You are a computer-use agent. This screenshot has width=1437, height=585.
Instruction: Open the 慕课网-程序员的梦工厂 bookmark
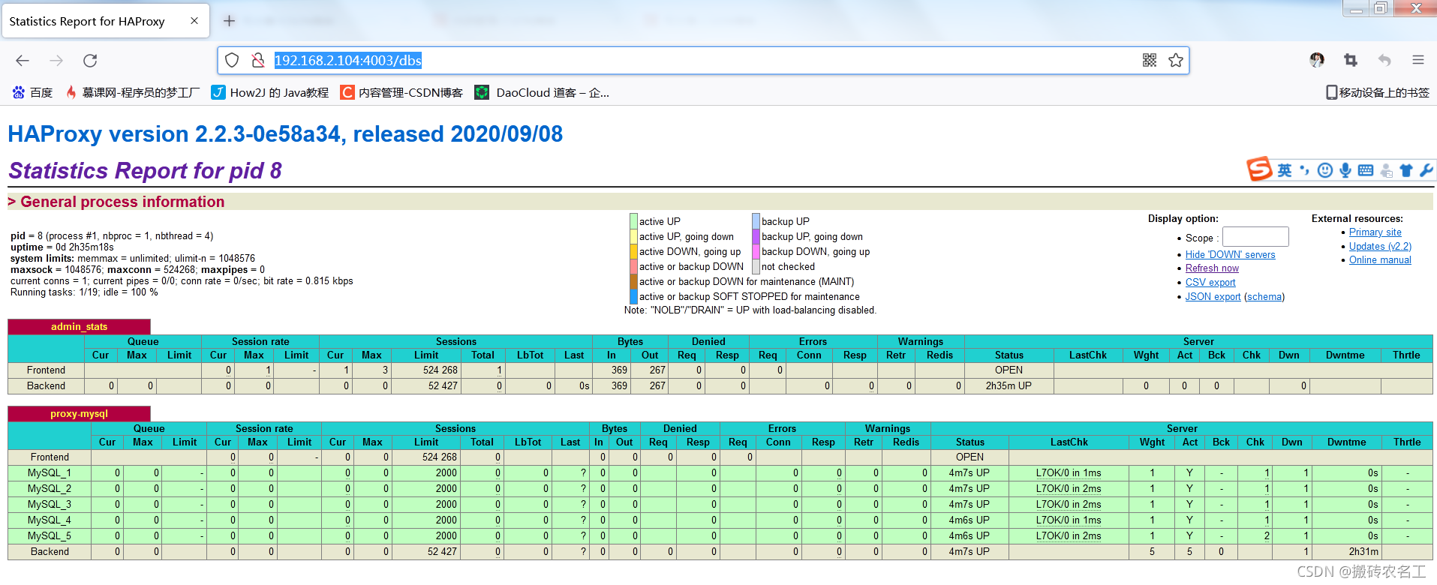click(x=133, y=92)
